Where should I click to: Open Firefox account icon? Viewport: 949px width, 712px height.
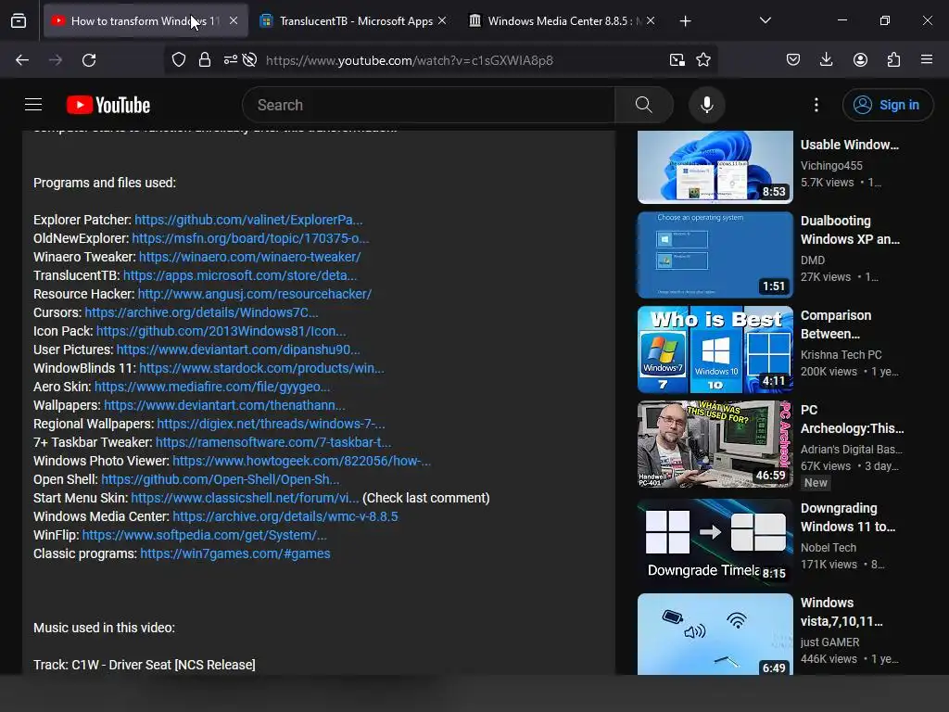point(860,60)
